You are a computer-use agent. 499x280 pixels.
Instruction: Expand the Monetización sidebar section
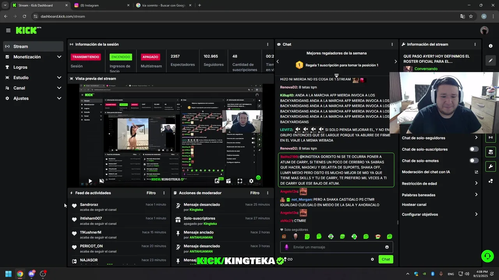[x=59, y=57]
